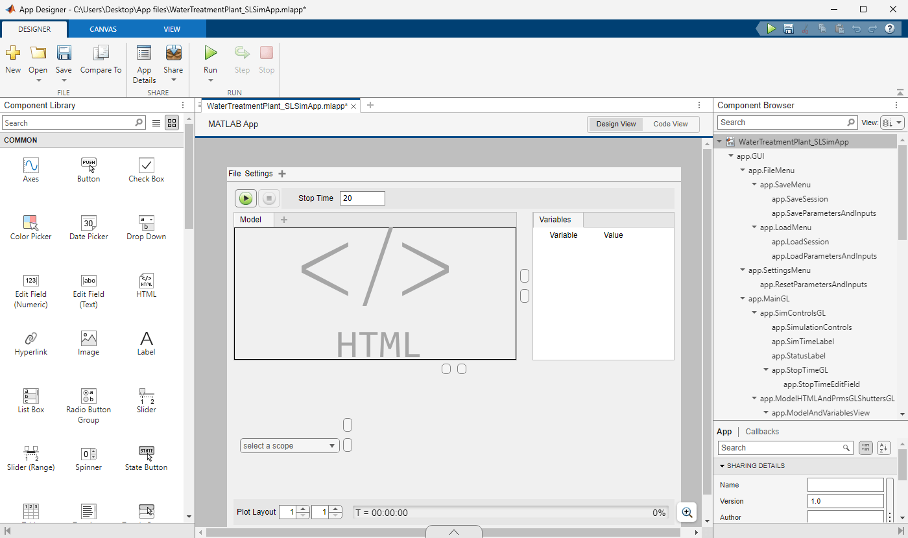The width and height of the screenshot is (908, 538).
Task: Click the New app icon
Action: click(x=13, y=53)
